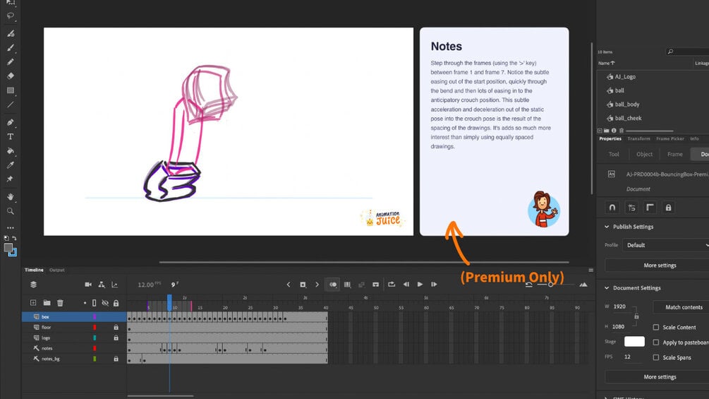Click the center frame icon in Timeline
The width and height of the screenshot is (709, 399).
pos(376,285)
